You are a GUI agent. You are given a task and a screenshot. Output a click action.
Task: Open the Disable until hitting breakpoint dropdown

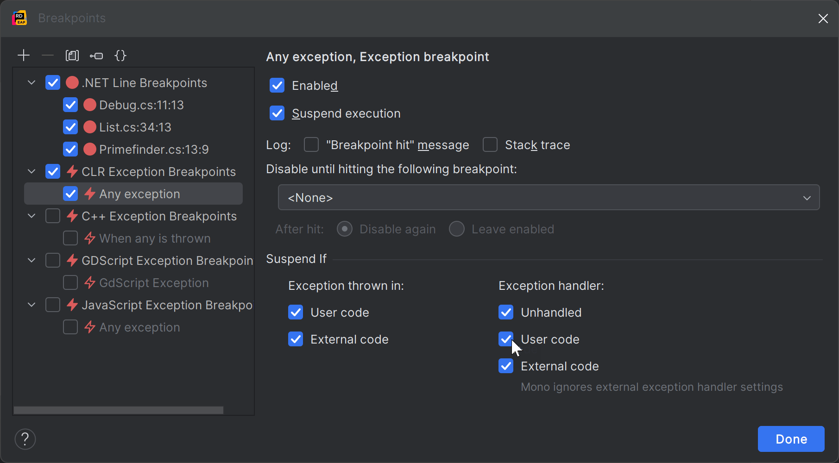click(x=549, y=198)
